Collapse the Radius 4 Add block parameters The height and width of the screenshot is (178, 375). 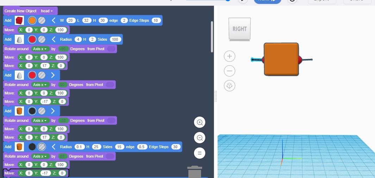coord(54,39)
